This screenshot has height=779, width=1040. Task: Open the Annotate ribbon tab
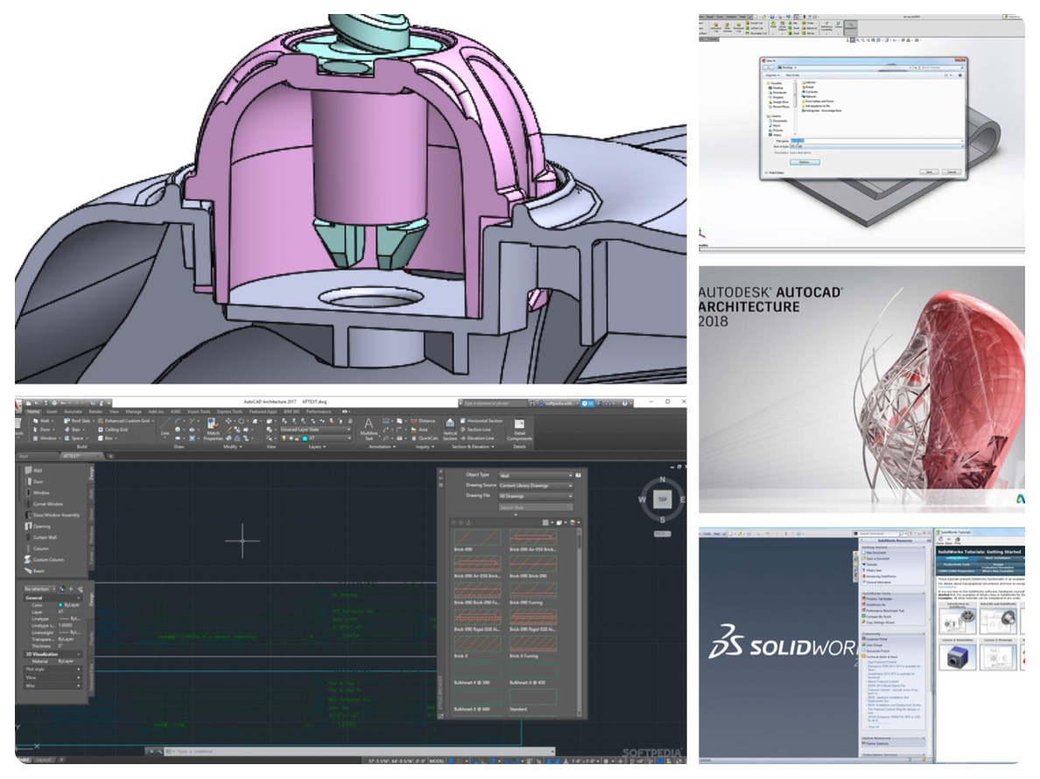pyautogui.click(x=73, y=411)
